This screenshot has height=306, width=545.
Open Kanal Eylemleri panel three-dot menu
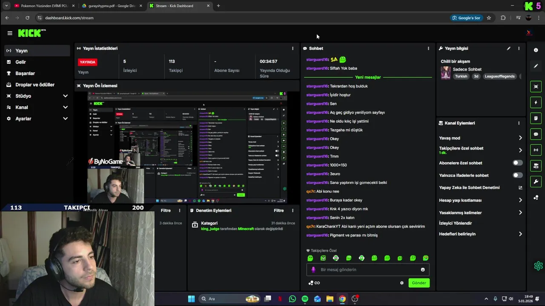click(519, 123)
